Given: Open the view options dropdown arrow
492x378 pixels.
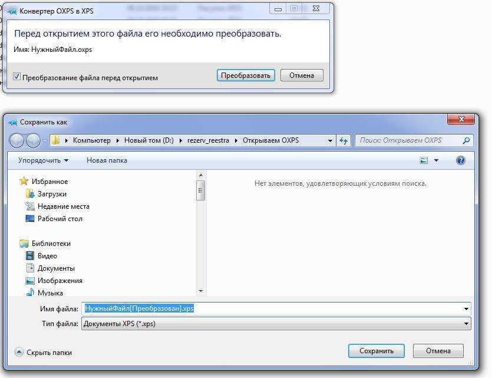Looking at the screenshot, I should (x=436, y=160).
